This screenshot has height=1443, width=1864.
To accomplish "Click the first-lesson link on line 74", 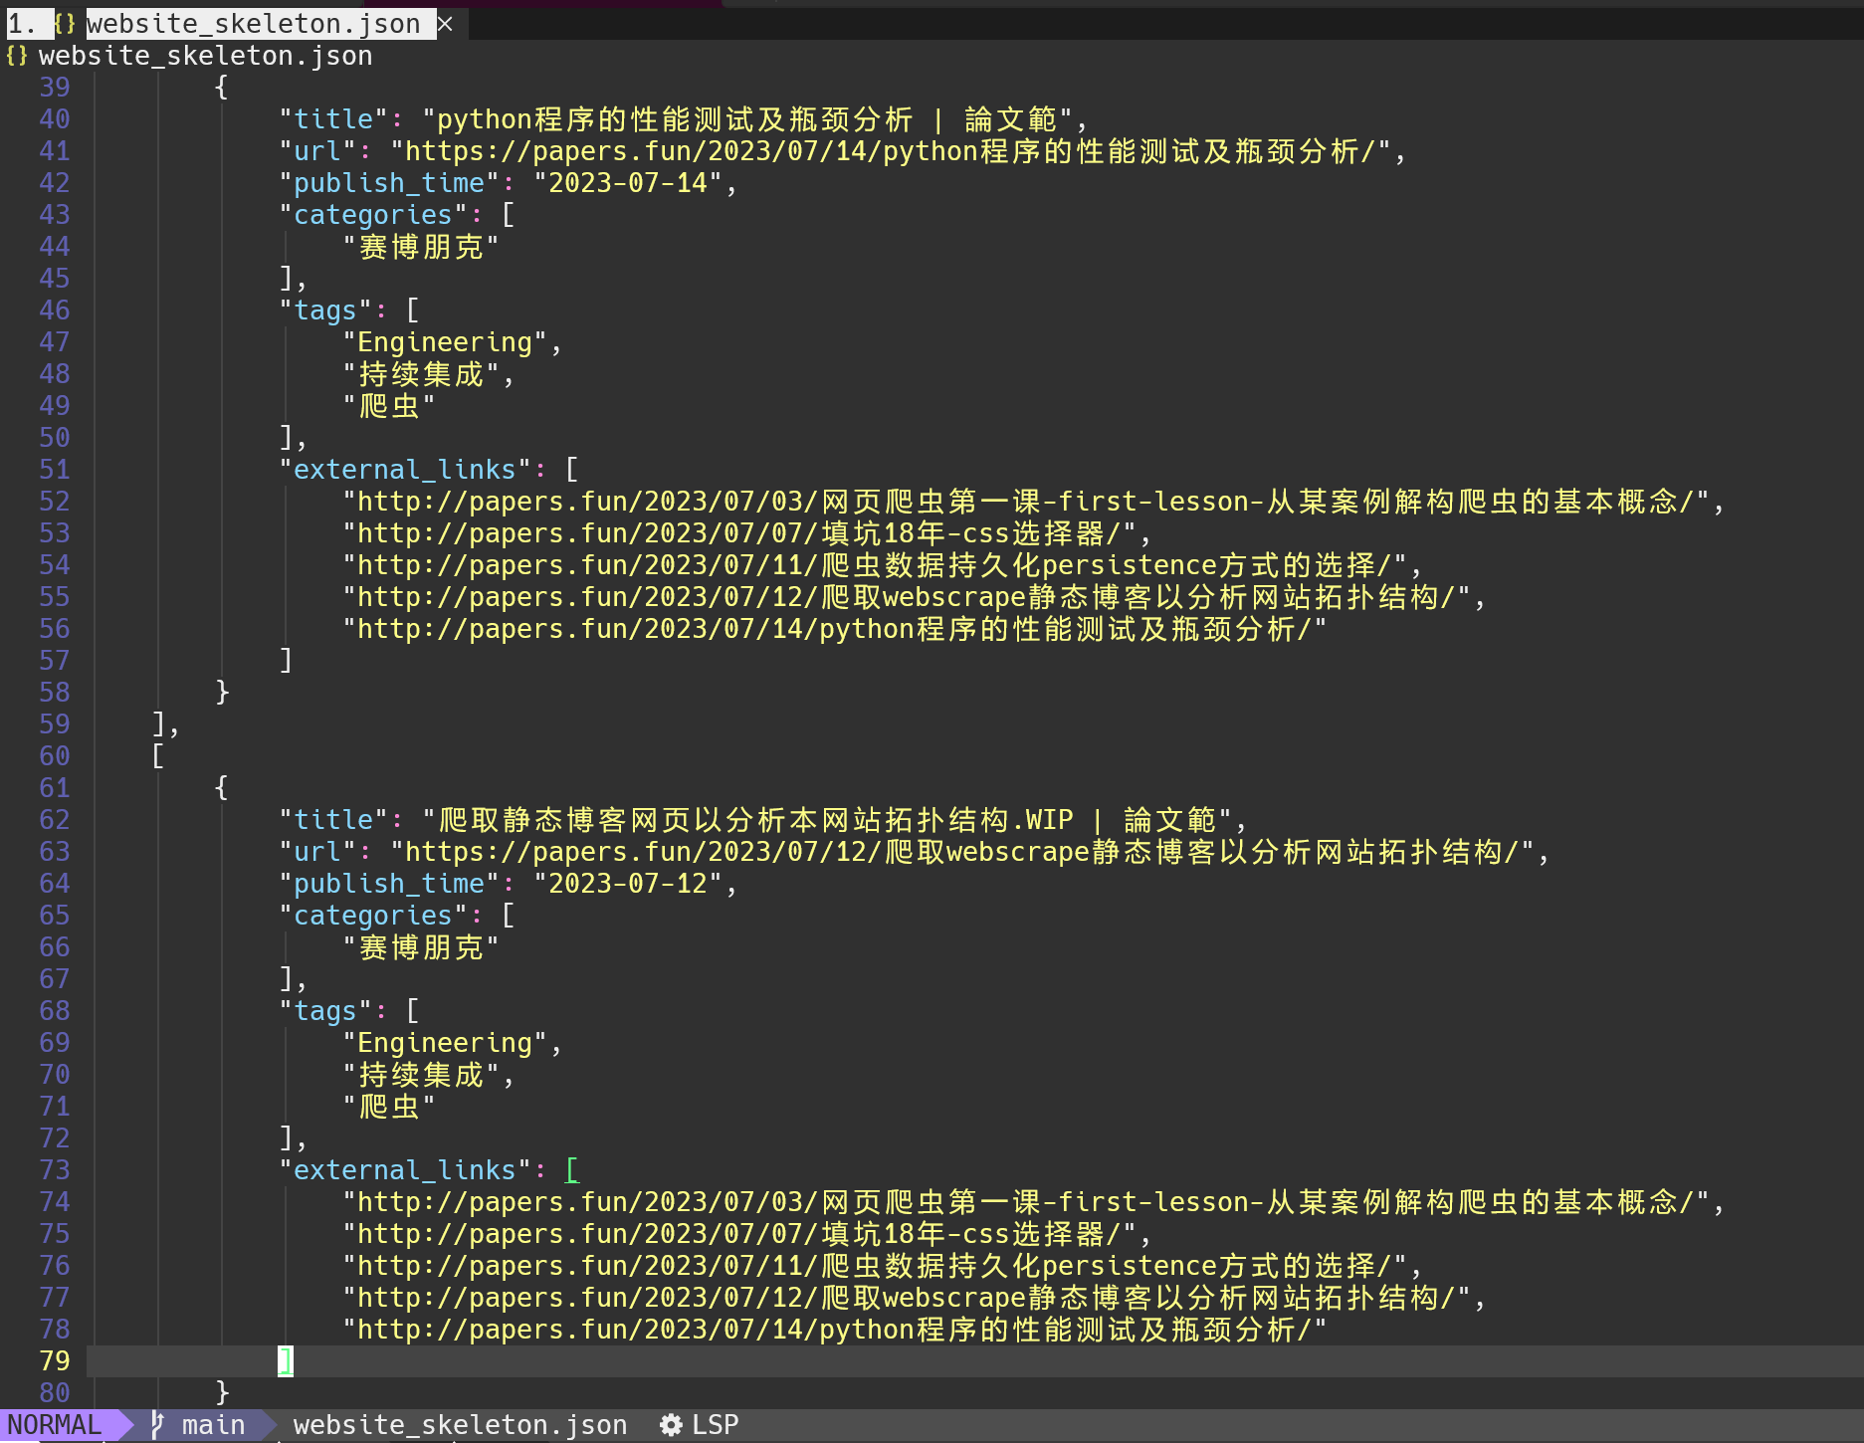I will click(1026, 1202).
